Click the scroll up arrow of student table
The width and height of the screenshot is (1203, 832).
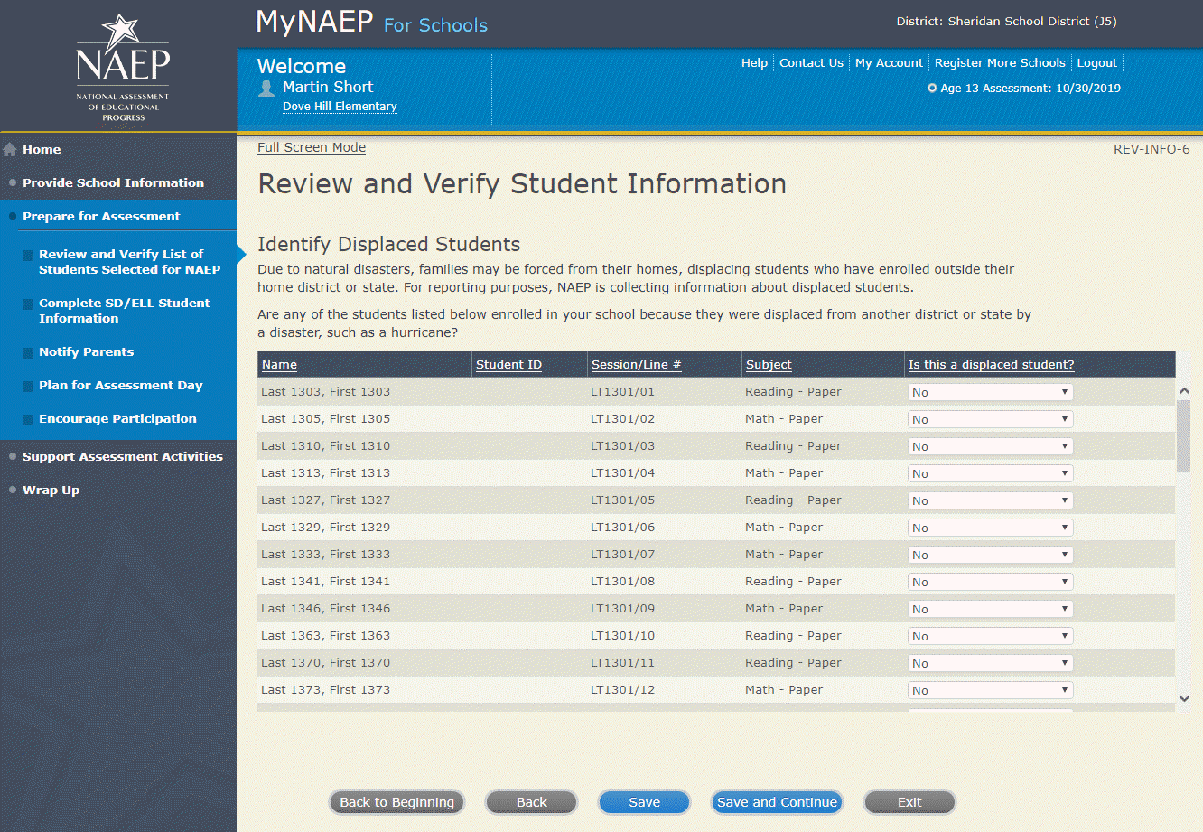(x=1184, y=391)
